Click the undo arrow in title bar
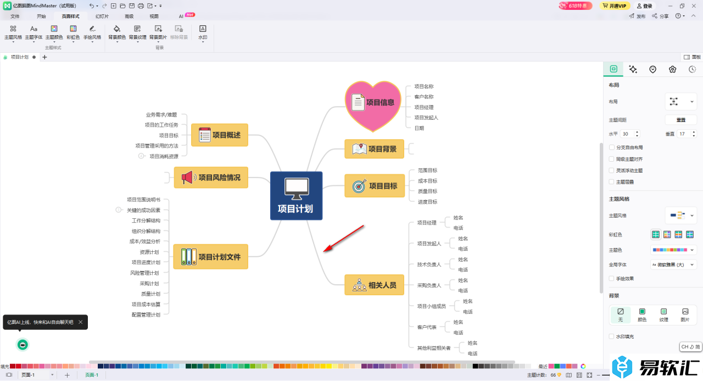 [91, 5]
